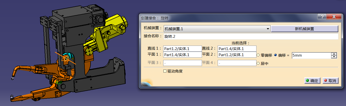Select the 平面 2 selection field
The width and height of the screenshot is (346, 106).
[x=237, y=55]
